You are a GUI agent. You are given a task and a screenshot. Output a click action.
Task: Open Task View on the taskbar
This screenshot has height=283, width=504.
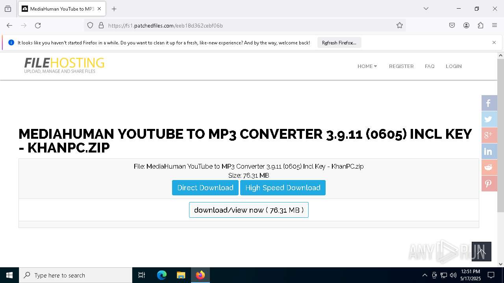coord(142,275)
